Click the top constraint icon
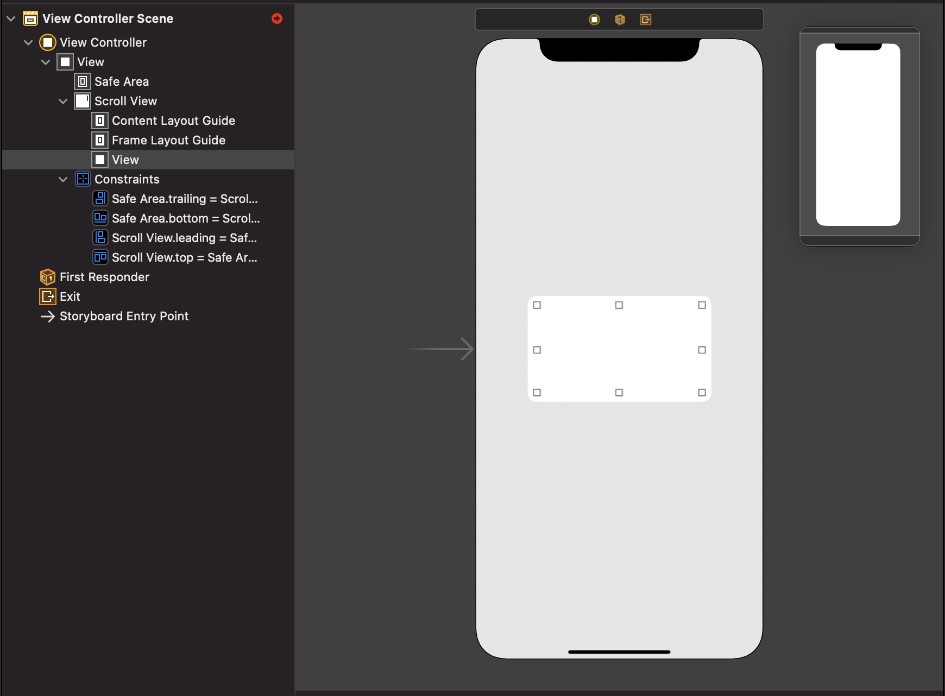The height and width of the screenshot is (696, 945). tap(100, 257)
